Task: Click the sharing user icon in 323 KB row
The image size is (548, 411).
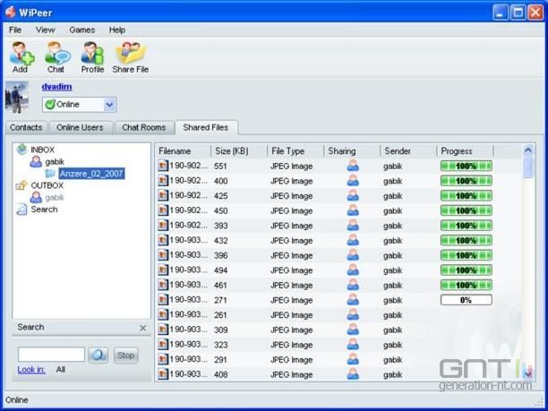Action: pyautogui.click(x=353, y=344)
